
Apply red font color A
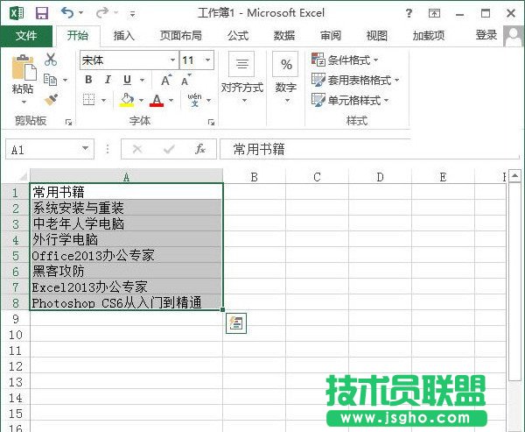coord(157,100)
